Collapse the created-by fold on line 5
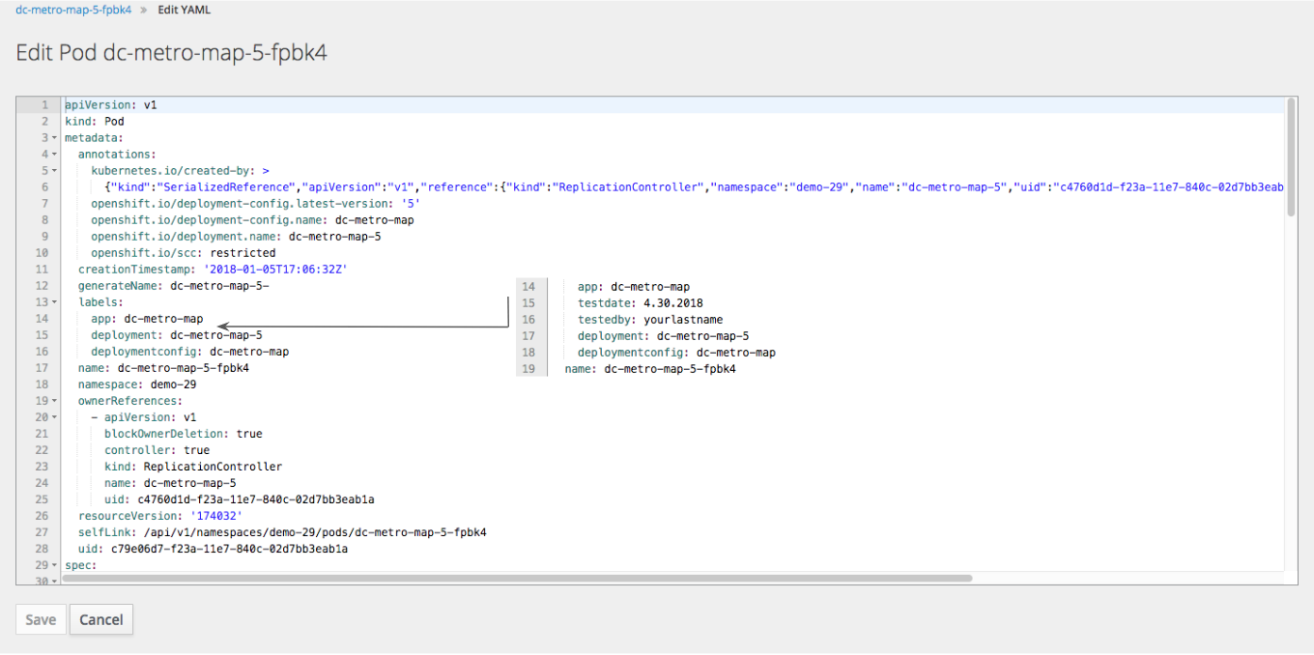This screenshot has width=1314, height=655. [x=54, y=171]
